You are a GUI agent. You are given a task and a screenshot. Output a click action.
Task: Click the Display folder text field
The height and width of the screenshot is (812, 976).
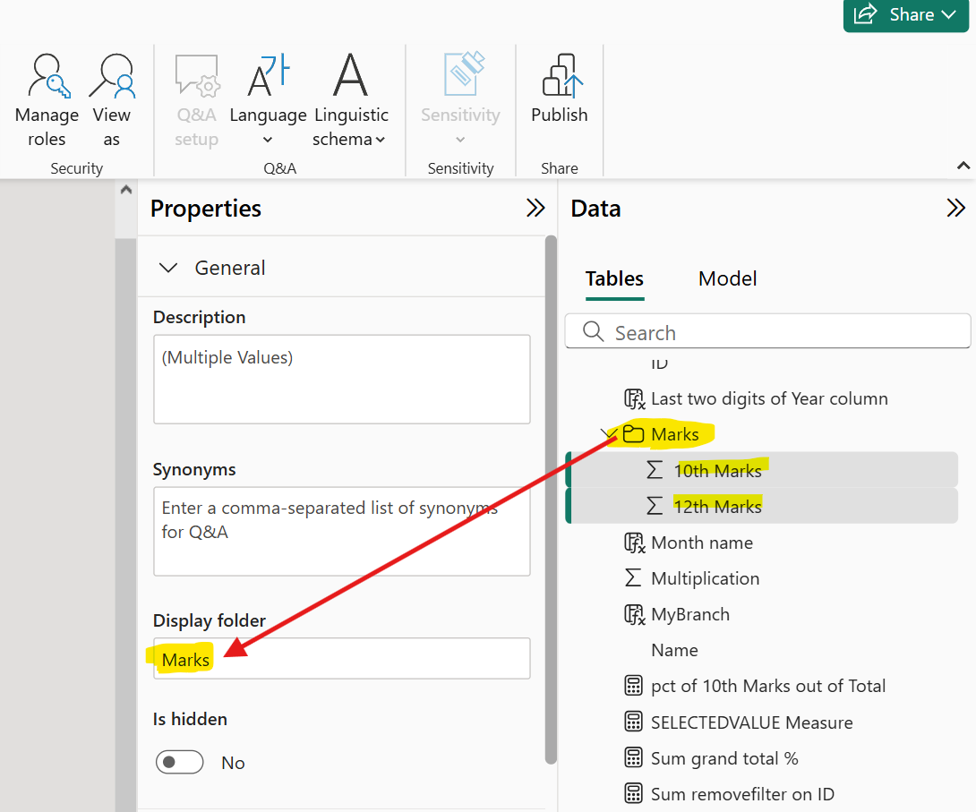click(341, 658)
